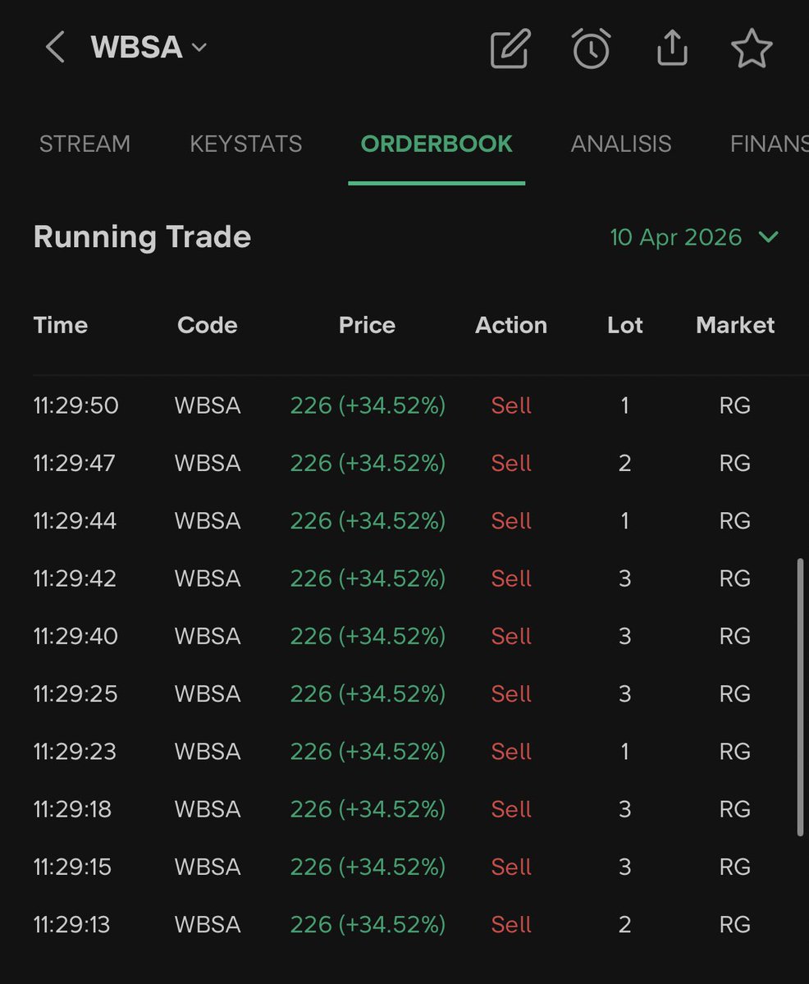Viewport: 809px width, 984px height.
Task: Tap the price in the 11:29:50 row
Action: coord(368,405)
